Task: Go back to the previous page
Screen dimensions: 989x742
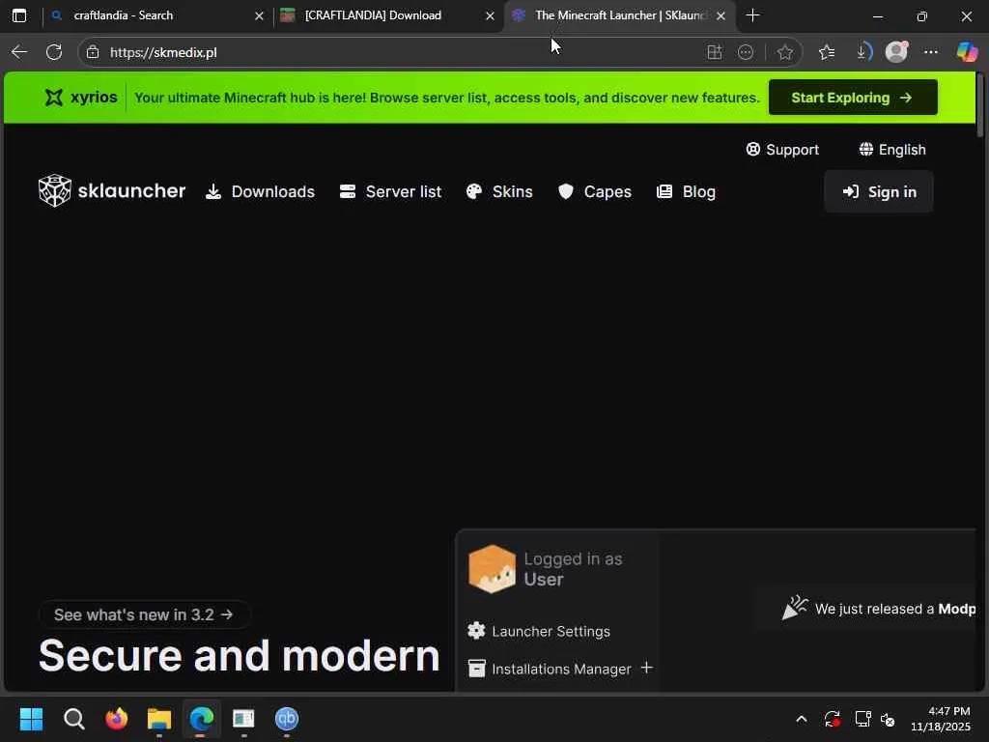Action: click(19, 52)
